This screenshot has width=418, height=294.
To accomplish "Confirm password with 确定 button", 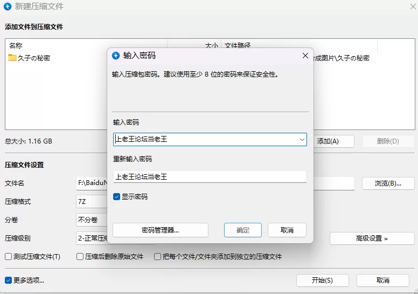I will [242, 230].
